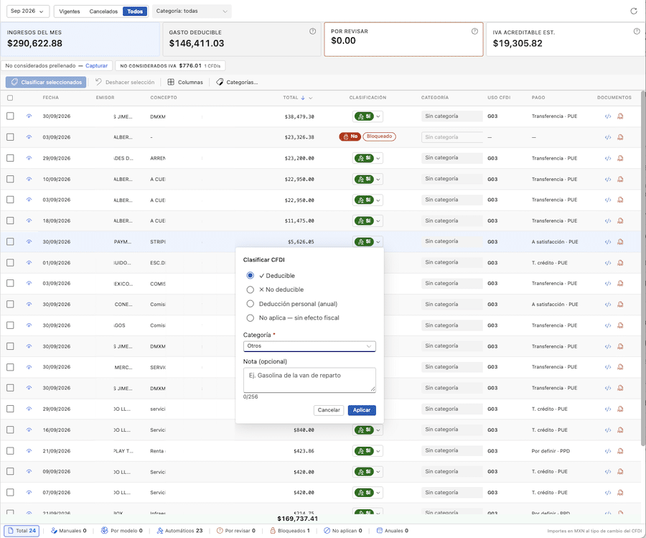Open classification dropdown for $38,479.30 row
Image resolution: width=646 pixels, height=538 pixels.
click(378, 116)
